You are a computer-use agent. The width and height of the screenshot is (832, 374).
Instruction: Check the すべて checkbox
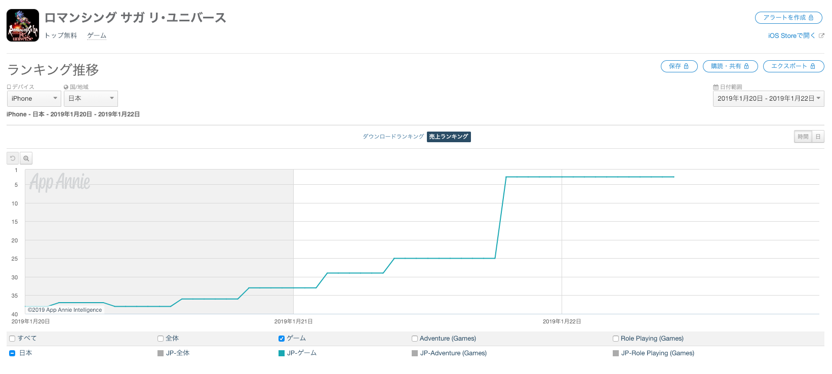tap(12, 339)
